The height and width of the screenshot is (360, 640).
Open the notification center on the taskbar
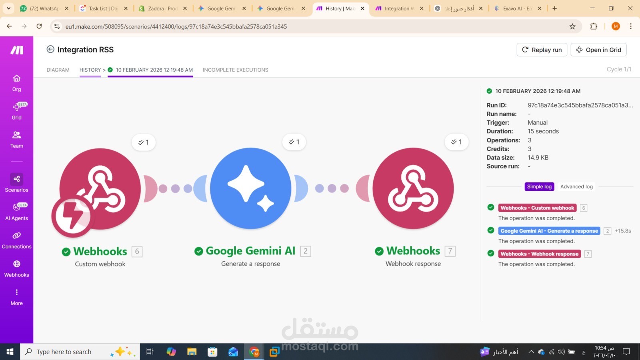tap(626, 352)
